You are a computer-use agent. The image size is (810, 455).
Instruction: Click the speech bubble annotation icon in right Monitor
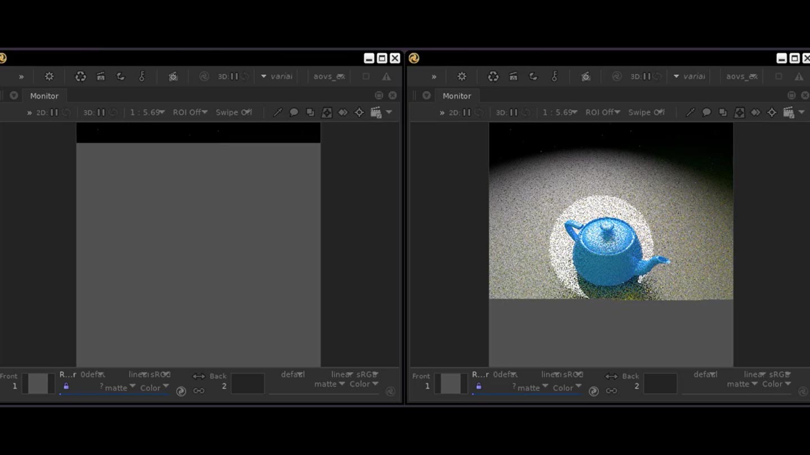pos(706,112)
